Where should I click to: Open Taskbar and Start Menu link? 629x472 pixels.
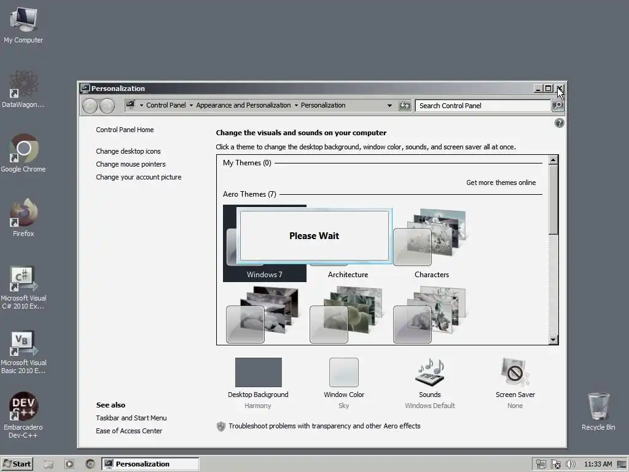[x=131, y=418]
